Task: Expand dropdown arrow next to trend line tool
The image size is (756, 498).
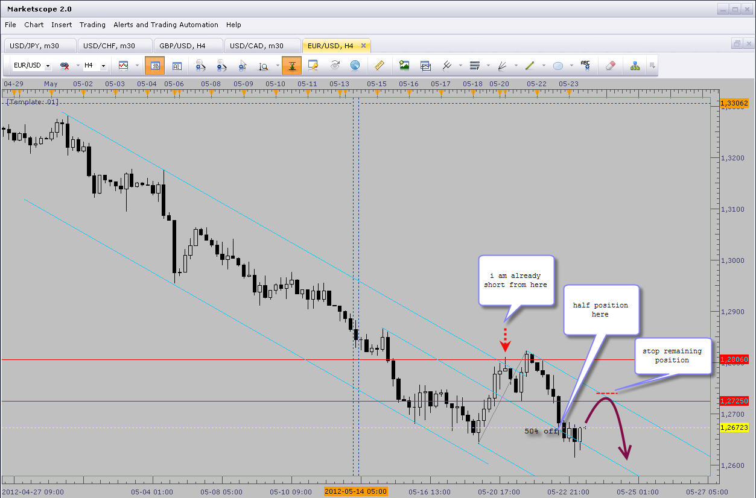Action: pos(543,65)
